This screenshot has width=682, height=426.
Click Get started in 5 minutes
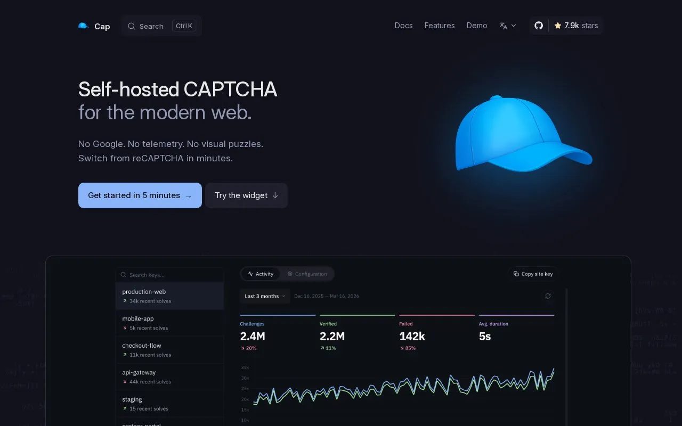click(140, 195)
